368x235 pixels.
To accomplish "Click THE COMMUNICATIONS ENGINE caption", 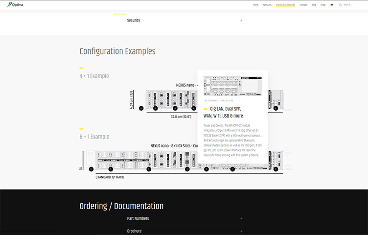I will click(218, 100).
